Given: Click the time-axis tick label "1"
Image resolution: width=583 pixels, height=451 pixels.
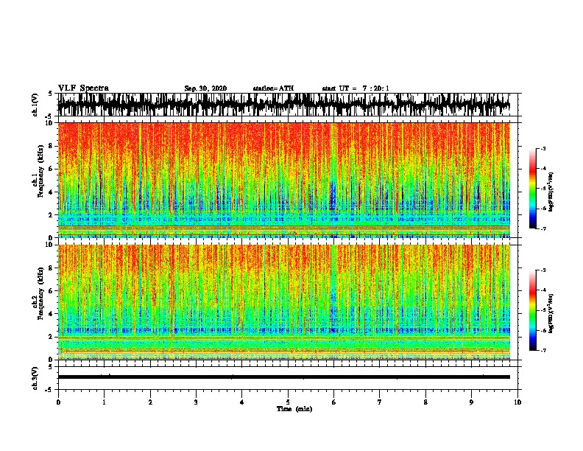Looking at the screenshot, I should 104,402.
